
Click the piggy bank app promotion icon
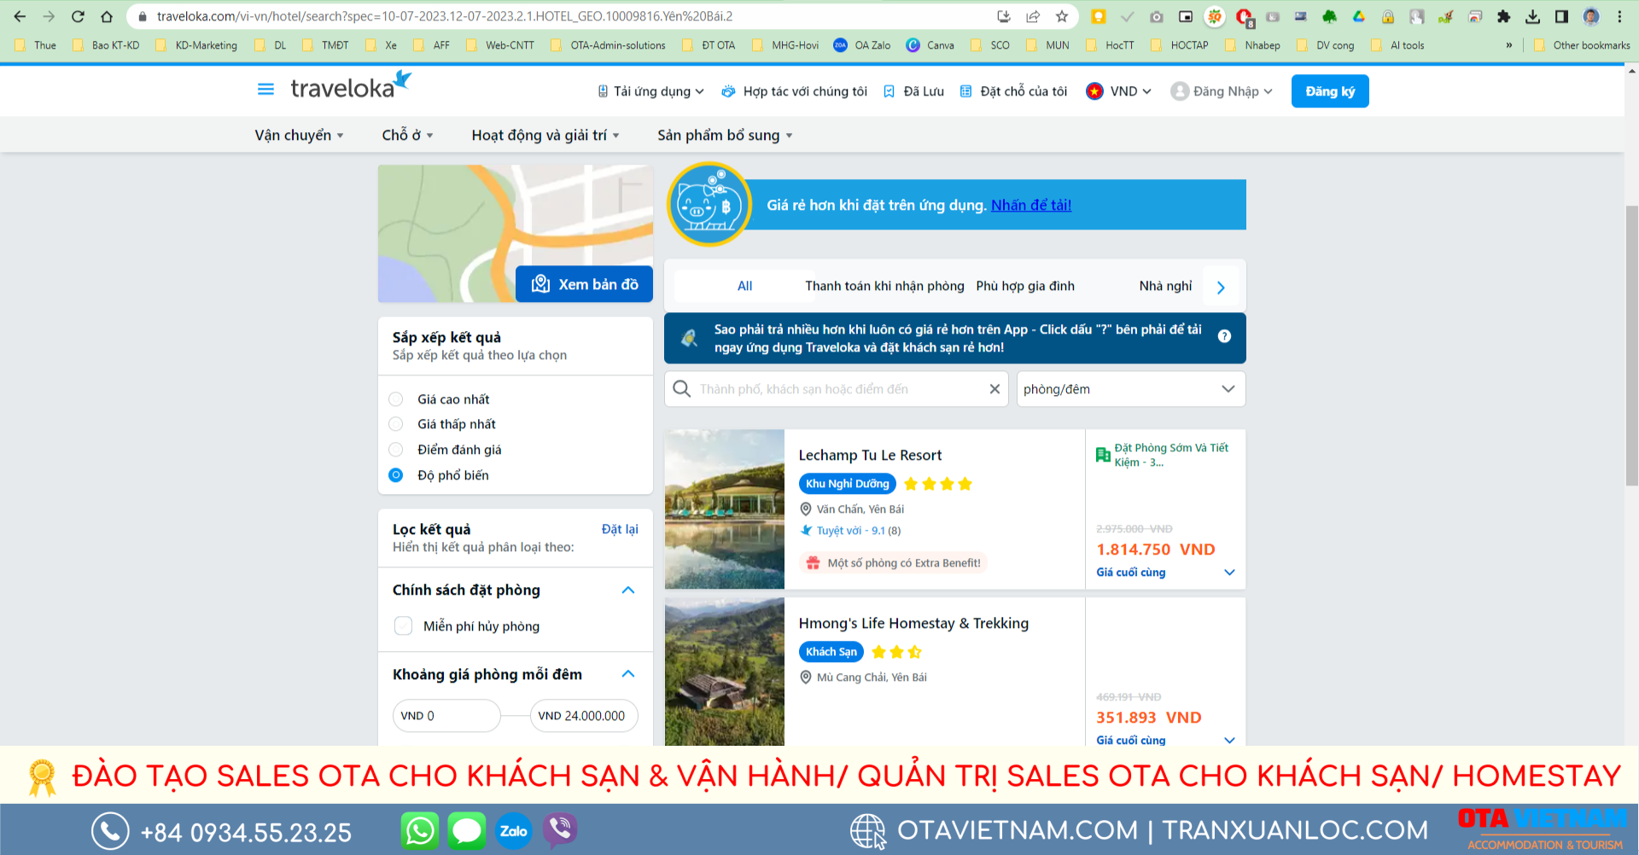tap(709, 204)
